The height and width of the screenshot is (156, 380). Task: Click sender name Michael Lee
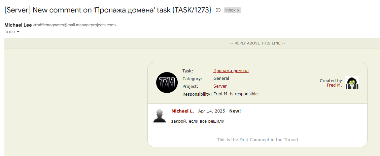18,25
